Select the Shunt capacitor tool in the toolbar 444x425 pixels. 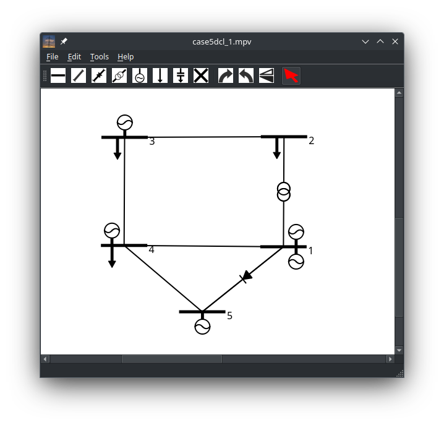tap(181, 75)
